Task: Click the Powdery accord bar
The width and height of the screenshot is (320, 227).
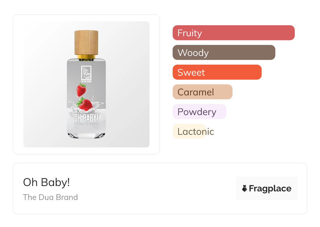Action: click(x=199, y=112)
